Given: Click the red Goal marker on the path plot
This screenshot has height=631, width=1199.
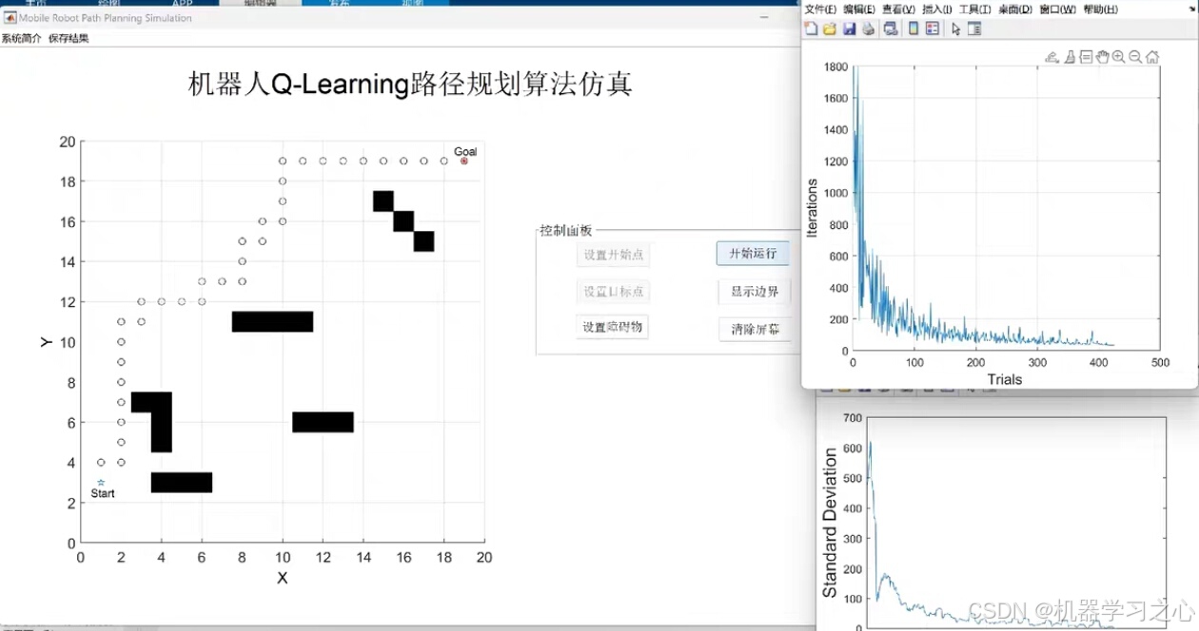Looking at the screenshot, I should (464, 161).
